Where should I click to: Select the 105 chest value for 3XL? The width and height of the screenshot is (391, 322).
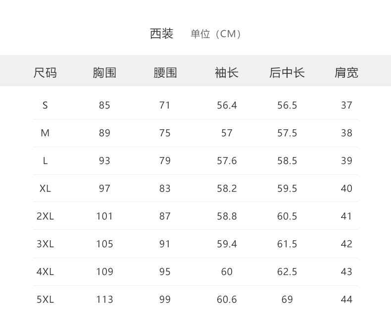[x=105, y=244]
